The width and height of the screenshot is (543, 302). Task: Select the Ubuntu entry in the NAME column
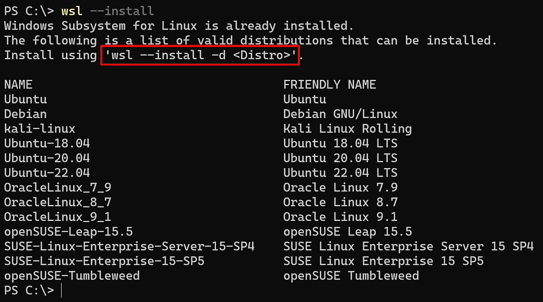point(25,99)
